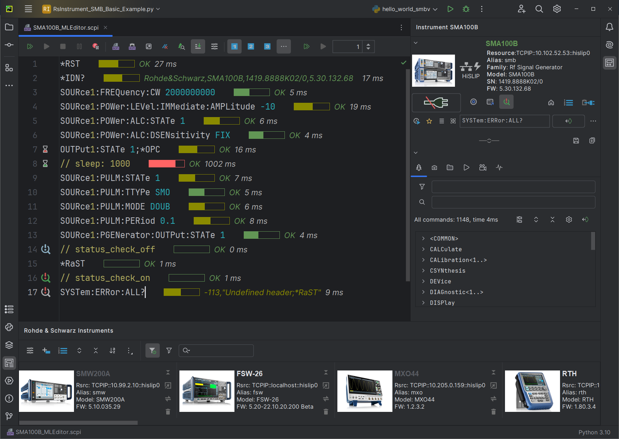
Task: Collapse the SMA100B instrument info section
Action: point(416,43)
